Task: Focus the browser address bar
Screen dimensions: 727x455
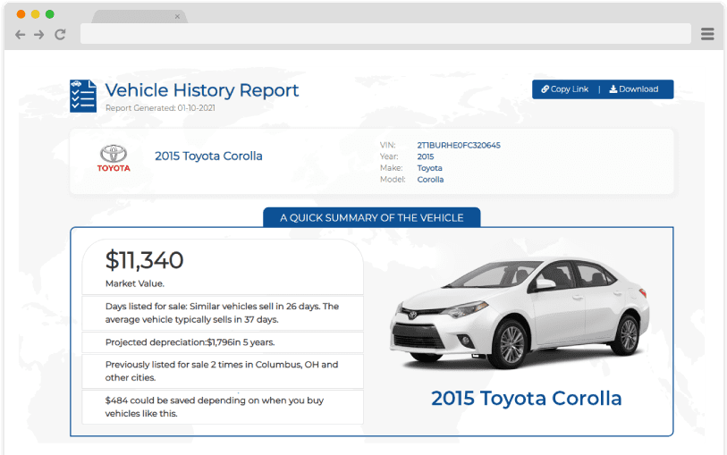Action: pyautogui.click(x=385, y=34)
